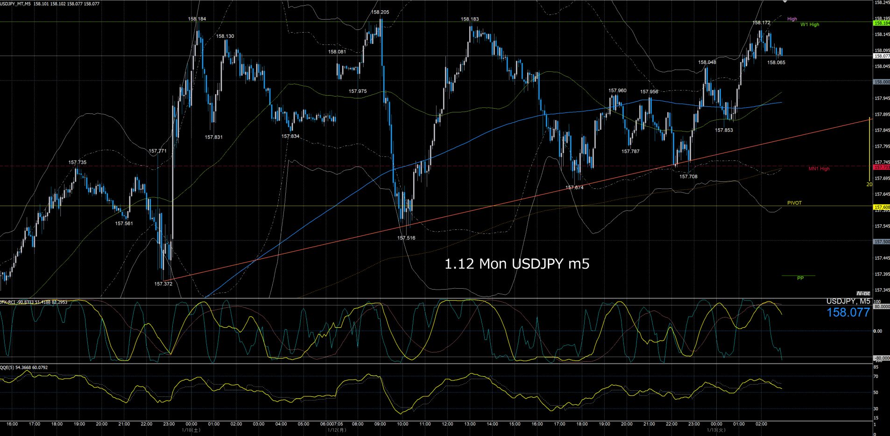Screen dimensions: 890x436
Task: Click the JFX-RCI indicator title
Action: click(34, 302)
